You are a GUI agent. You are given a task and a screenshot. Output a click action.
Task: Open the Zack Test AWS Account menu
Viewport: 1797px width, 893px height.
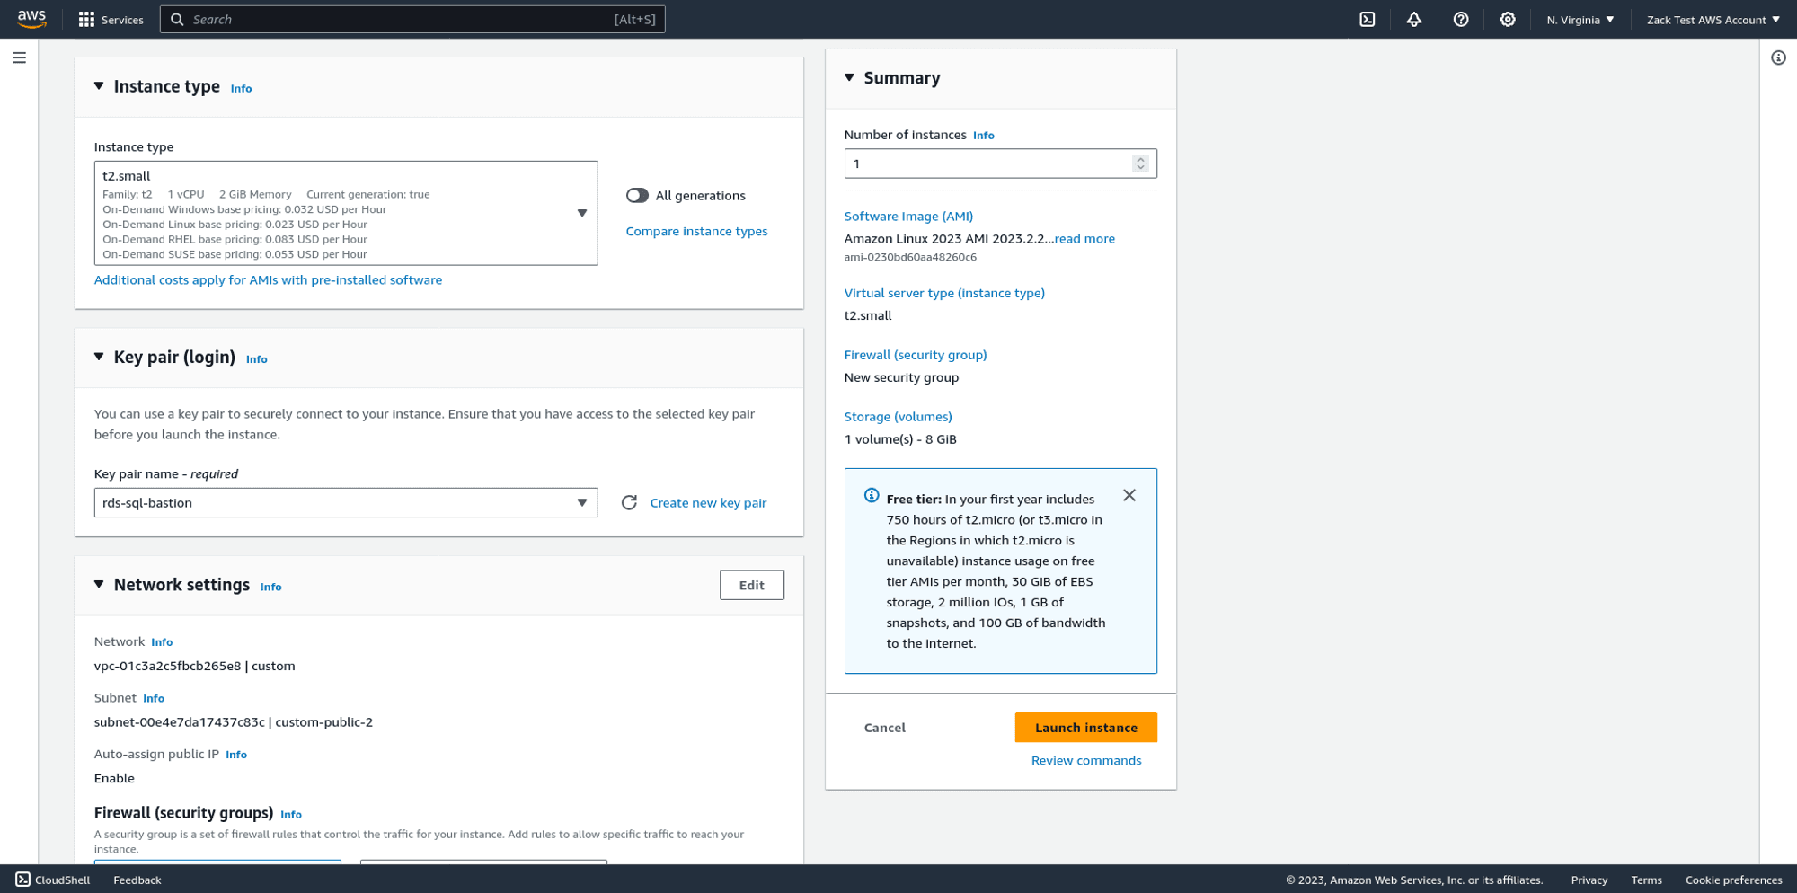[x=1712, y=20]
